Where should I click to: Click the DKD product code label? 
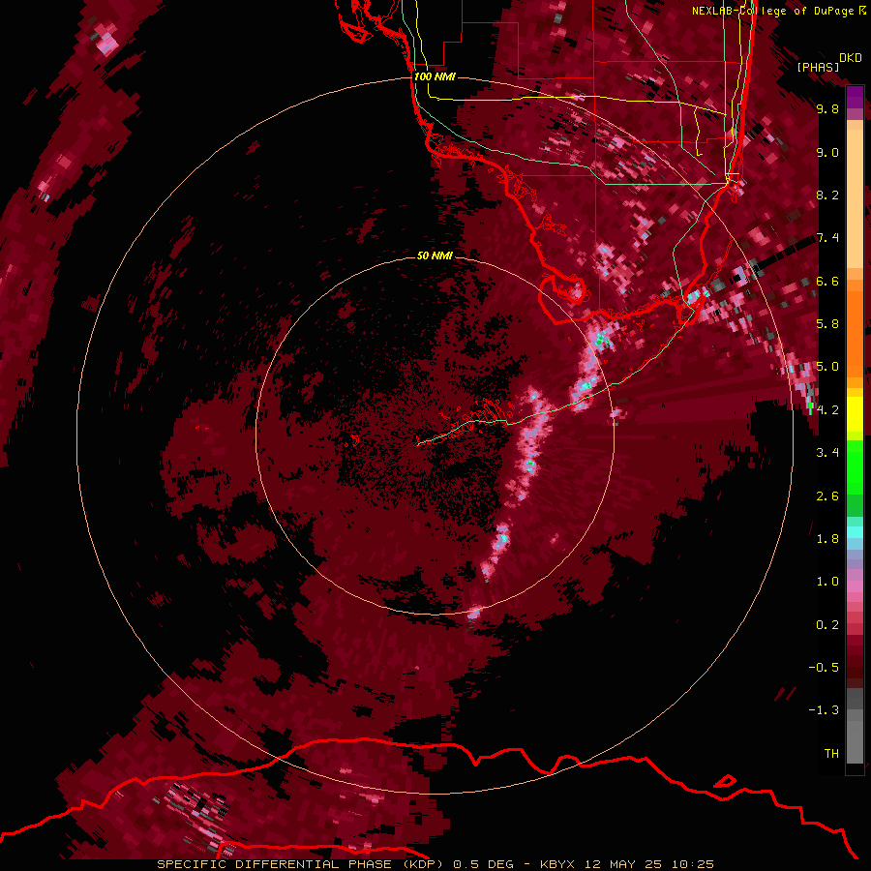tap(851, 58)
